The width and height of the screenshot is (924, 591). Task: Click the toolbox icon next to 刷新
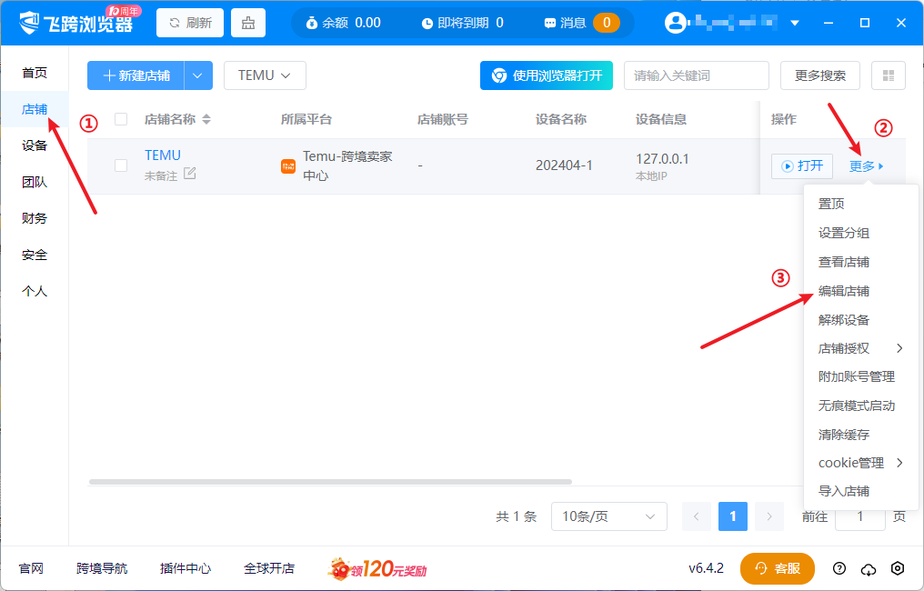248,23
